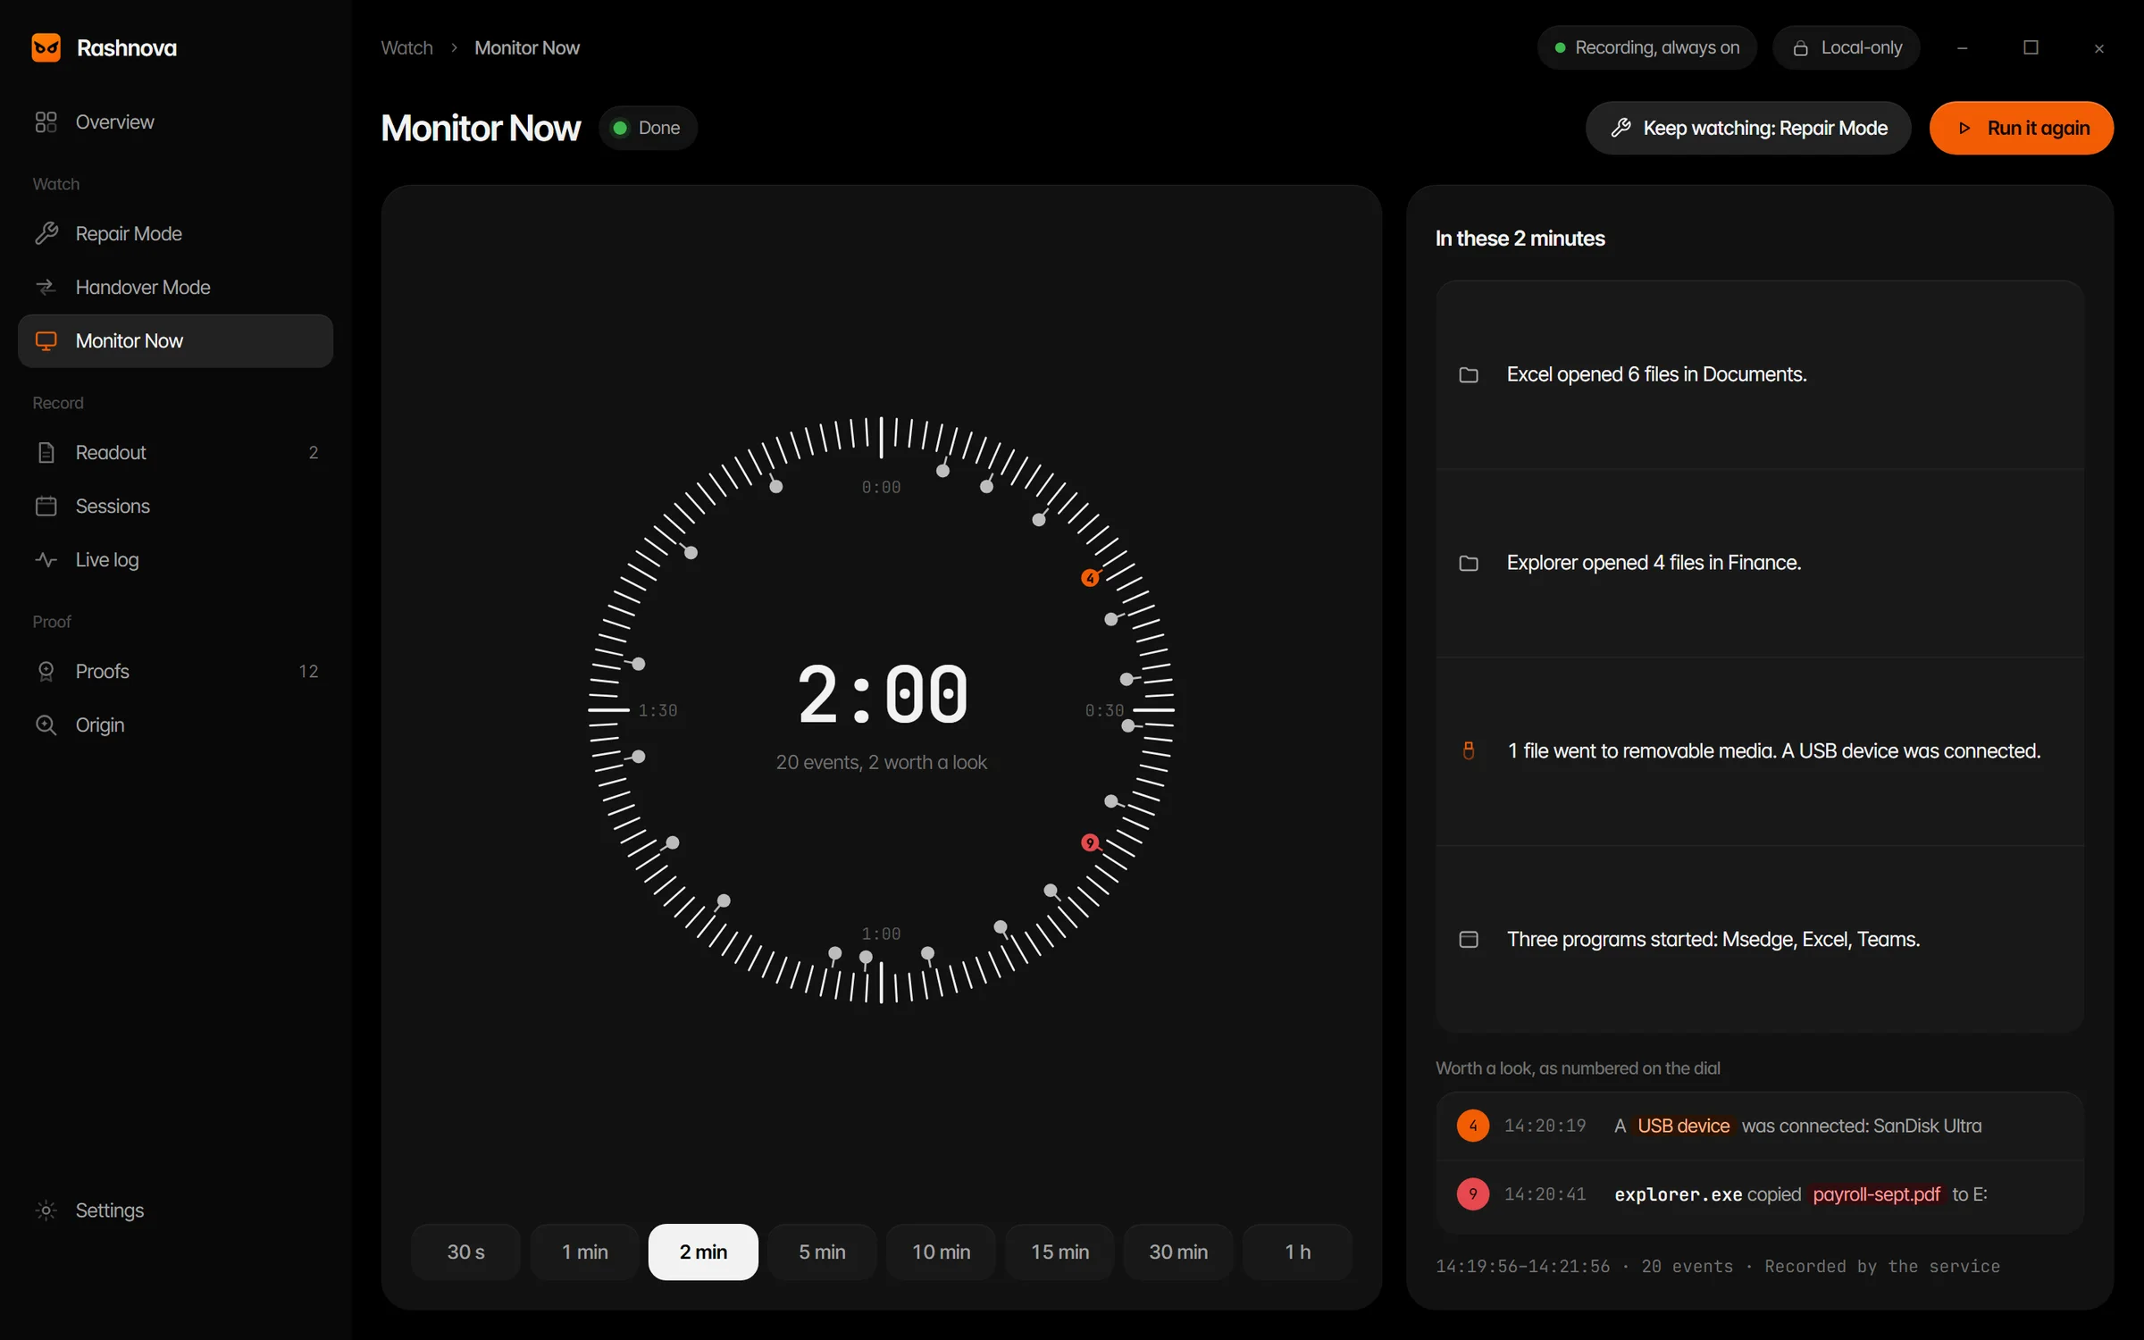Image resolution: width=2144 pixels, height=1340 pixels.
Task: Click the USB icon beside removable media row
Action: (x=1469, y=750)
